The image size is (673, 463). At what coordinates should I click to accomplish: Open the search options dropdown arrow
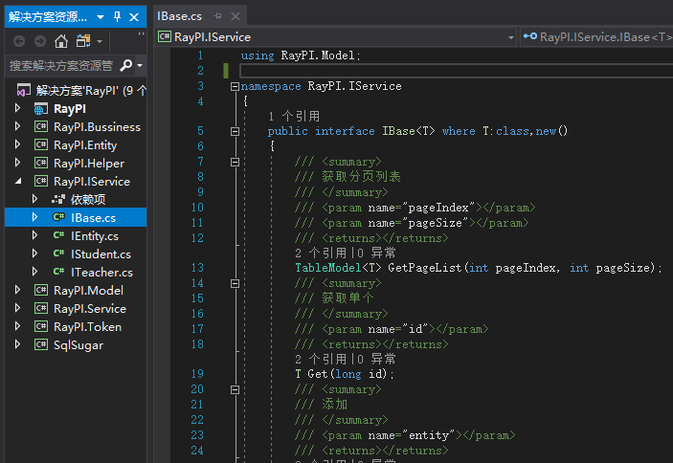click(x=140, y=66)
